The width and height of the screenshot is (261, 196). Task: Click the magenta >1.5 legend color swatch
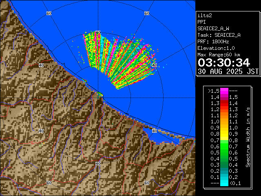[224, 91]
